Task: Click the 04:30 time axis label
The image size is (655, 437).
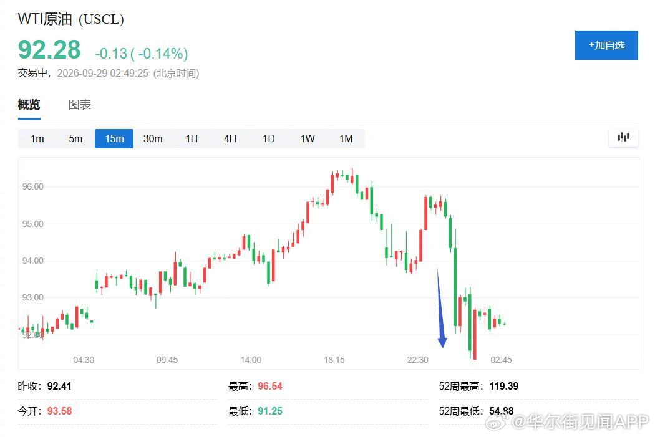Action: 84,360
